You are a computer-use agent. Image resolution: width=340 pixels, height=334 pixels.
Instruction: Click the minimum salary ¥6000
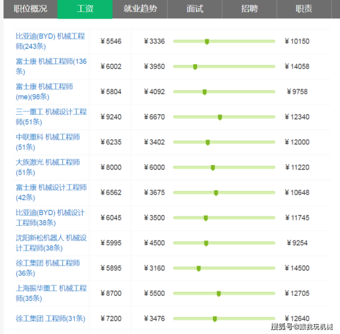click(154, 167)
